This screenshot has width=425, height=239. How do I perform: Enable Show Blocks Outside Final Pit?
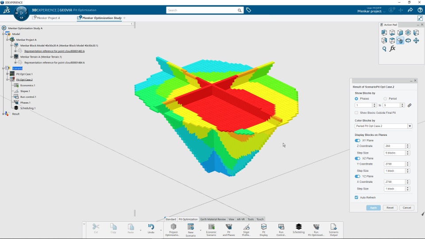(x=356, y=113)
